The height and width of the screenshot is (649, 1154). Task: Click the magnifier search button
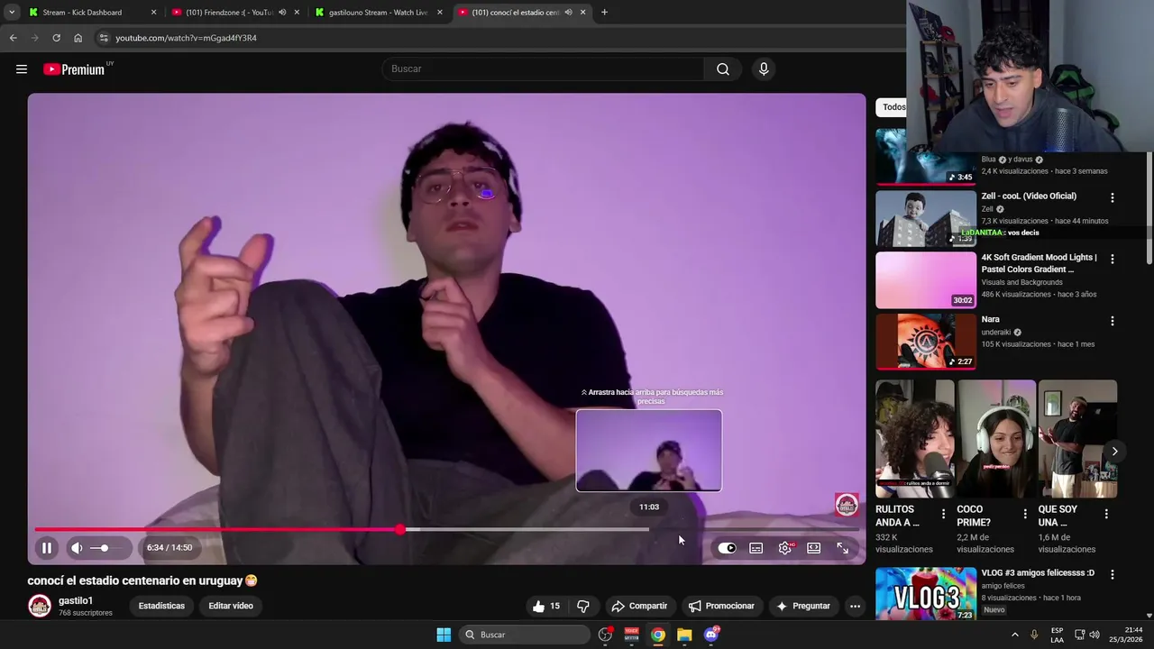point(723,69)
